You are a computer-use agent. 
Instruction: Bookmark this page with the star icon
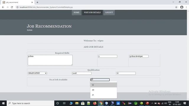176,7
